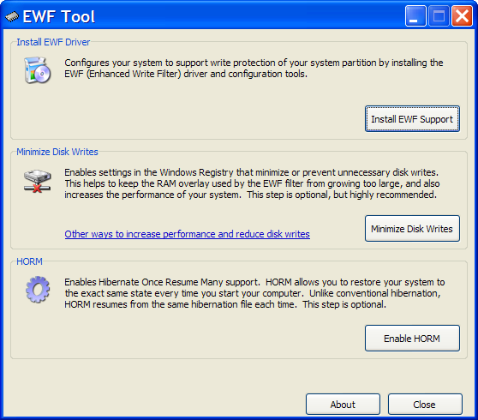Click the disabled maximize window button

coord(439,15)
